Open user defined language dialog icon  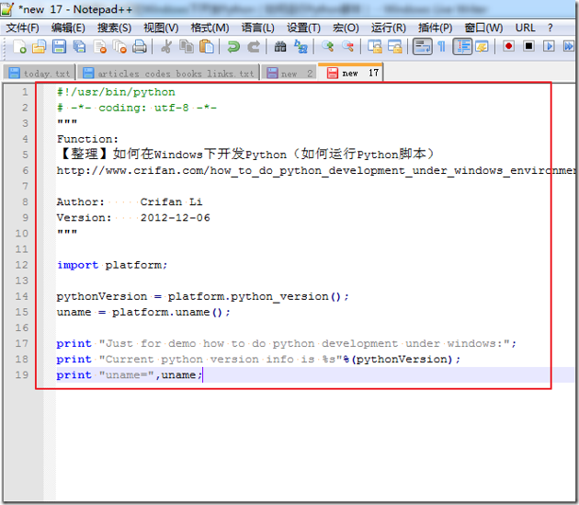[x=482, y=47]
